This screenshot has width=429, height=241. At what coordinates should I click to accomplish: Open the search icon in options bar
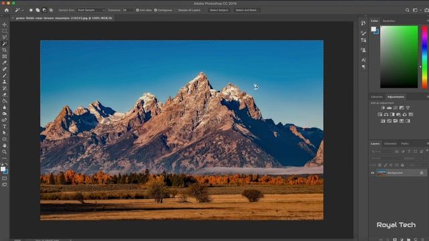click(x=408, y=10)
